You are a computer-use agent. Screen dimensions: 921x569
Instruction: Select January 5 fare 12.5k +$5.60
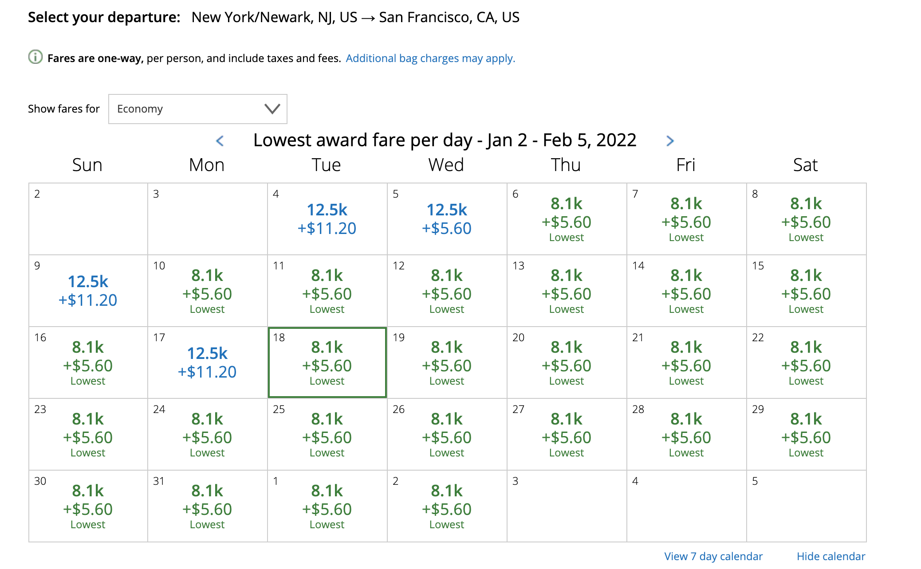coord(447,219)
